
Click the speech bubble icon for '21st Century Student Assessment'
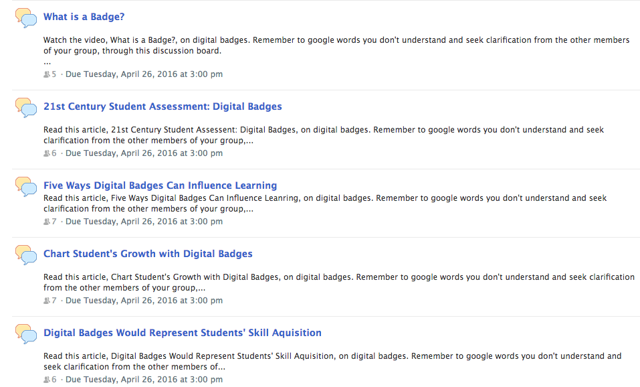click(x=25, y=108)
